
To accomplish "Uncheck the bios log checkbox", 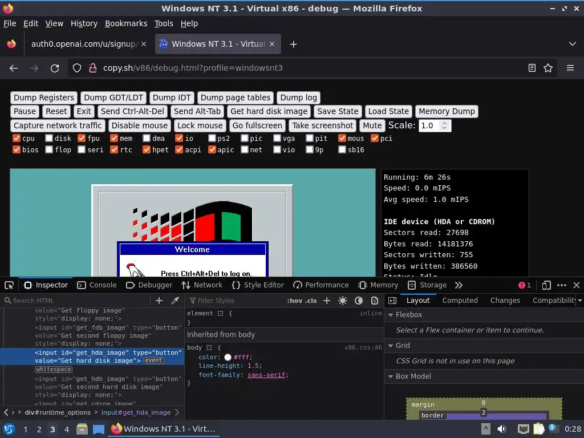I will (17, 150).
